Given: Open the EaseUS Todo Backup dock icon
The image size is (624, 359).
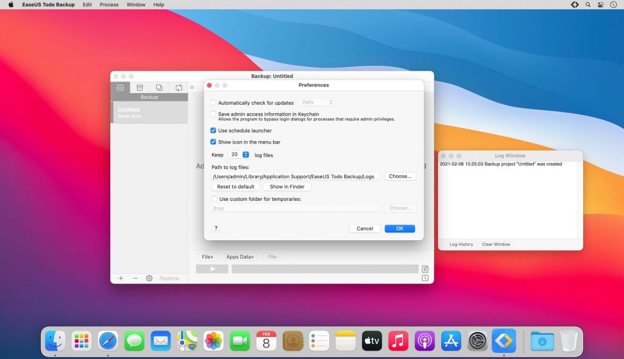Looking at the screenshot, I should pos(503,341).
